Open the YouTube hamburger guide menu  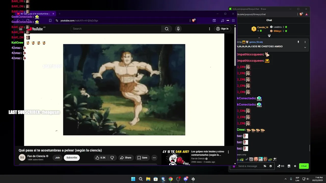click(x=21, y=29)
